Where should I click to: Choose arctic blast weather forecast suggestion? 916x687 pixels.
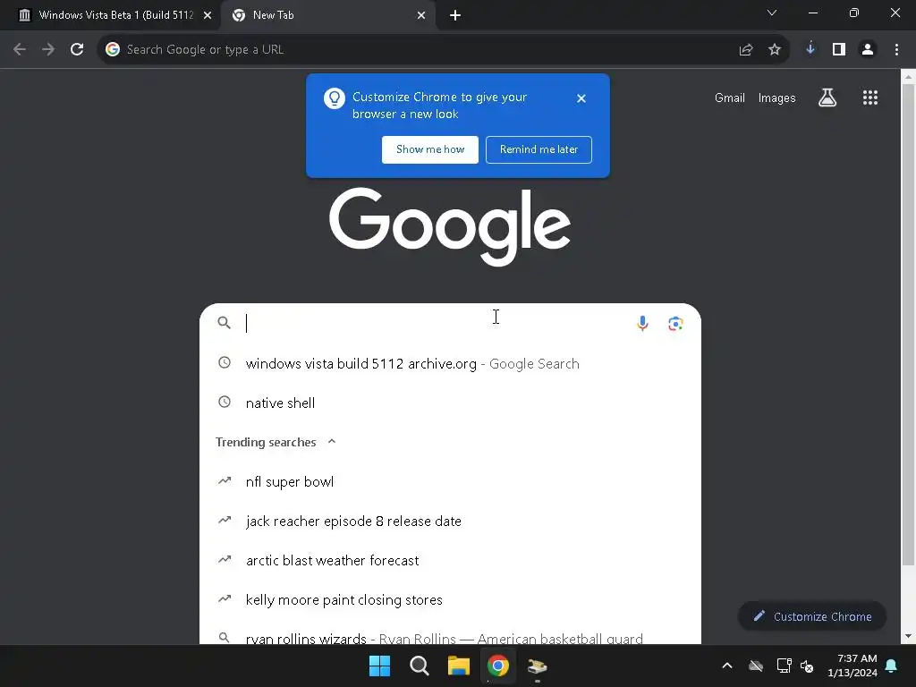click(x=450, y=560)
